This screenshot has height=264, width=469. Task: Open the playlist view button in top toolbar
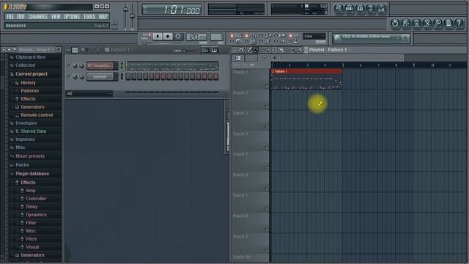339,9
